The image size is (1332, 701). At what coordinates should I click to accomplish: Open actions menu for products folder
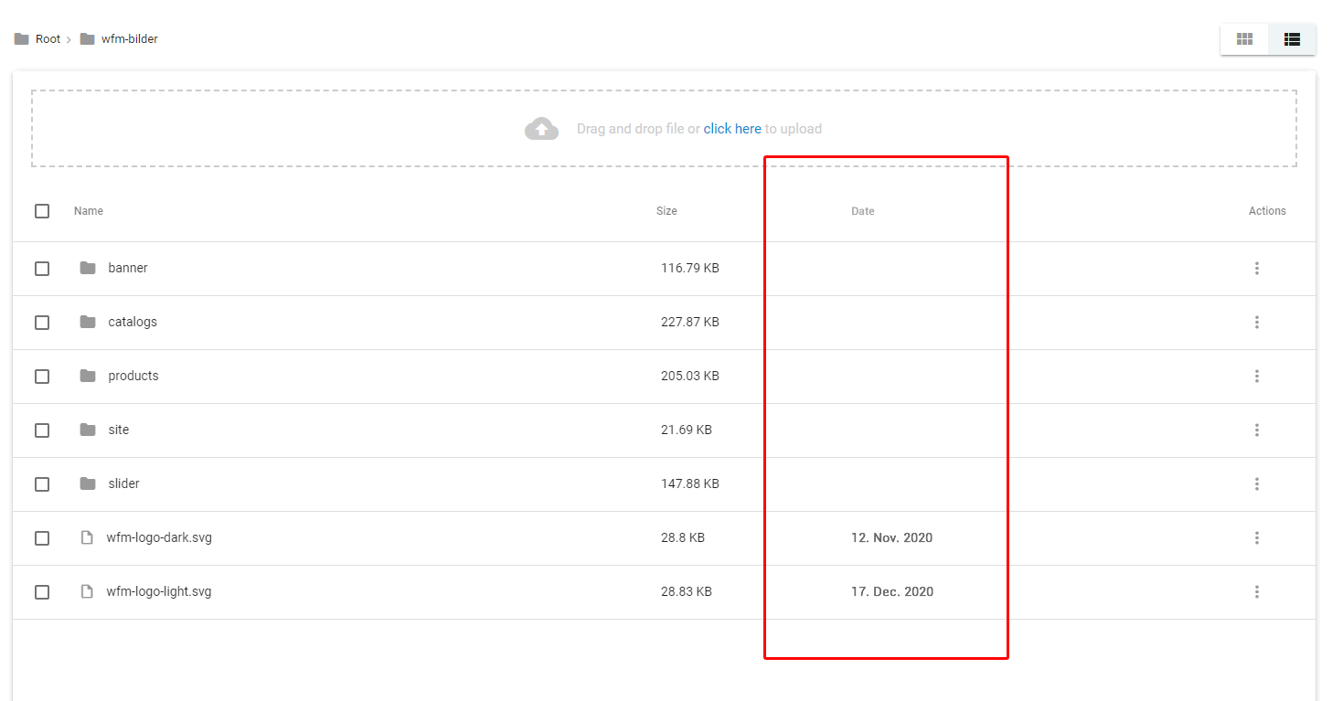(x=1257, y=376)
